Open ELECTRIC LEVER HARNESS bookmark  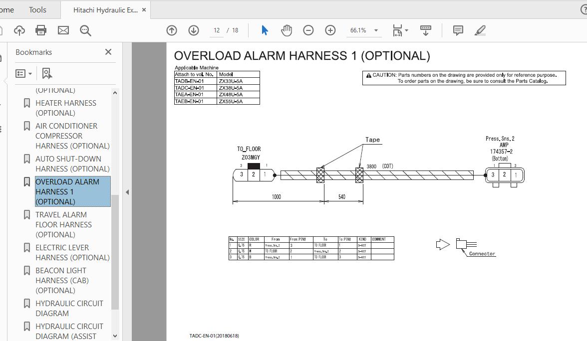pos(73,252)
